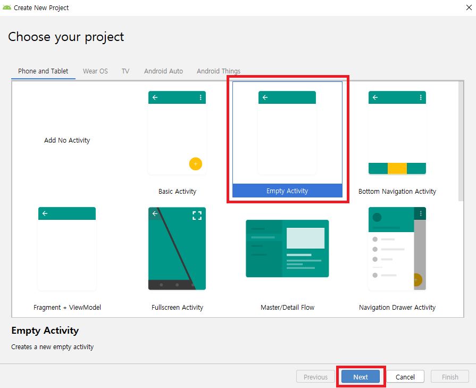This screenshot has height=388, width=476.
Task: Click the 'Creates a new empty activity' description
Action: (x=53, y=347)
